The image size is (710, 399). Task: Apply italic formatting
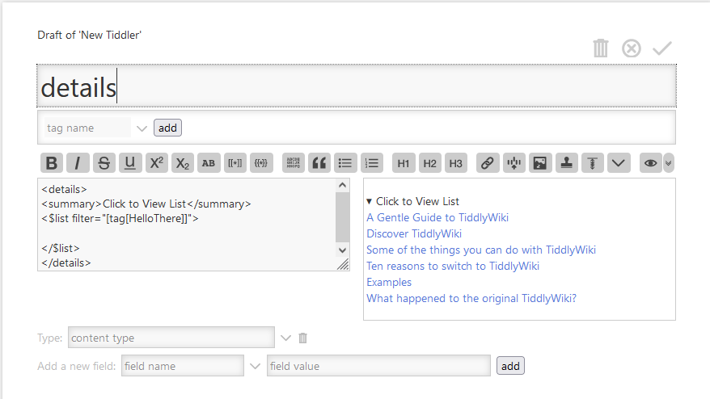(x=78, y=163)
